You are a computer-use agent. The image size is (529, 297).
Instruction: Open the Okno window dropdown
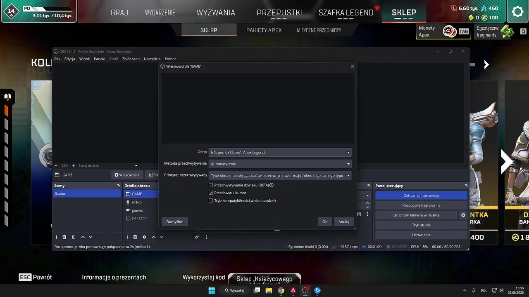(280, 152)
